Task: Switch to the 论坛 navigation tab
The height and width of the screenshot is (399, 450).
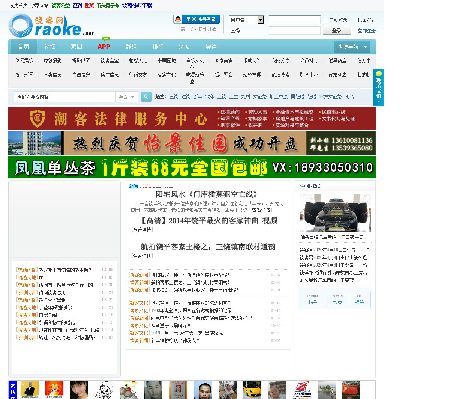Action: coord(50,47)
